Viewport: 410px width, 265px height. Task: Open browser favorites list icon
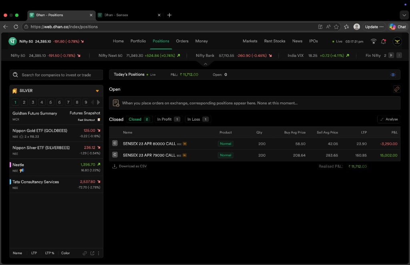pos(346,27)
